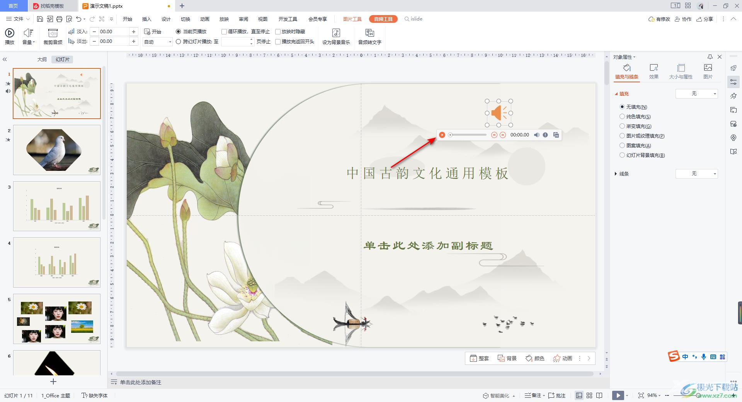This screenshot has width=742, height=402.
Task: Click the undo arrow icon
Action: 79,19
